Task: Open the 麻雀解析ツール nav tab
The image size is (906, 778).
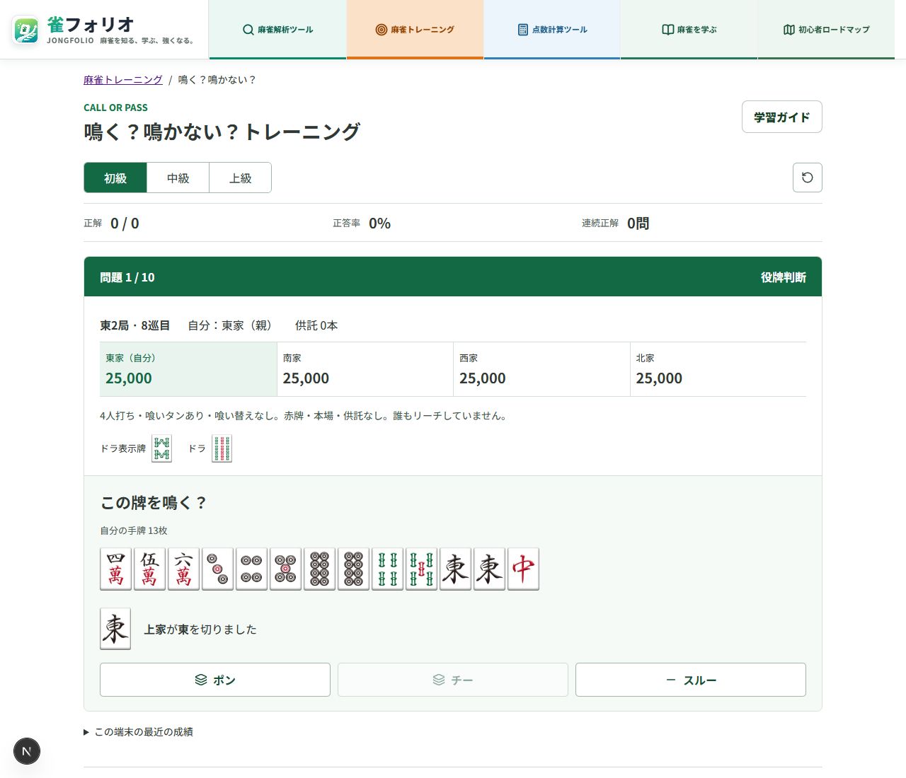Action: [277, 30]
